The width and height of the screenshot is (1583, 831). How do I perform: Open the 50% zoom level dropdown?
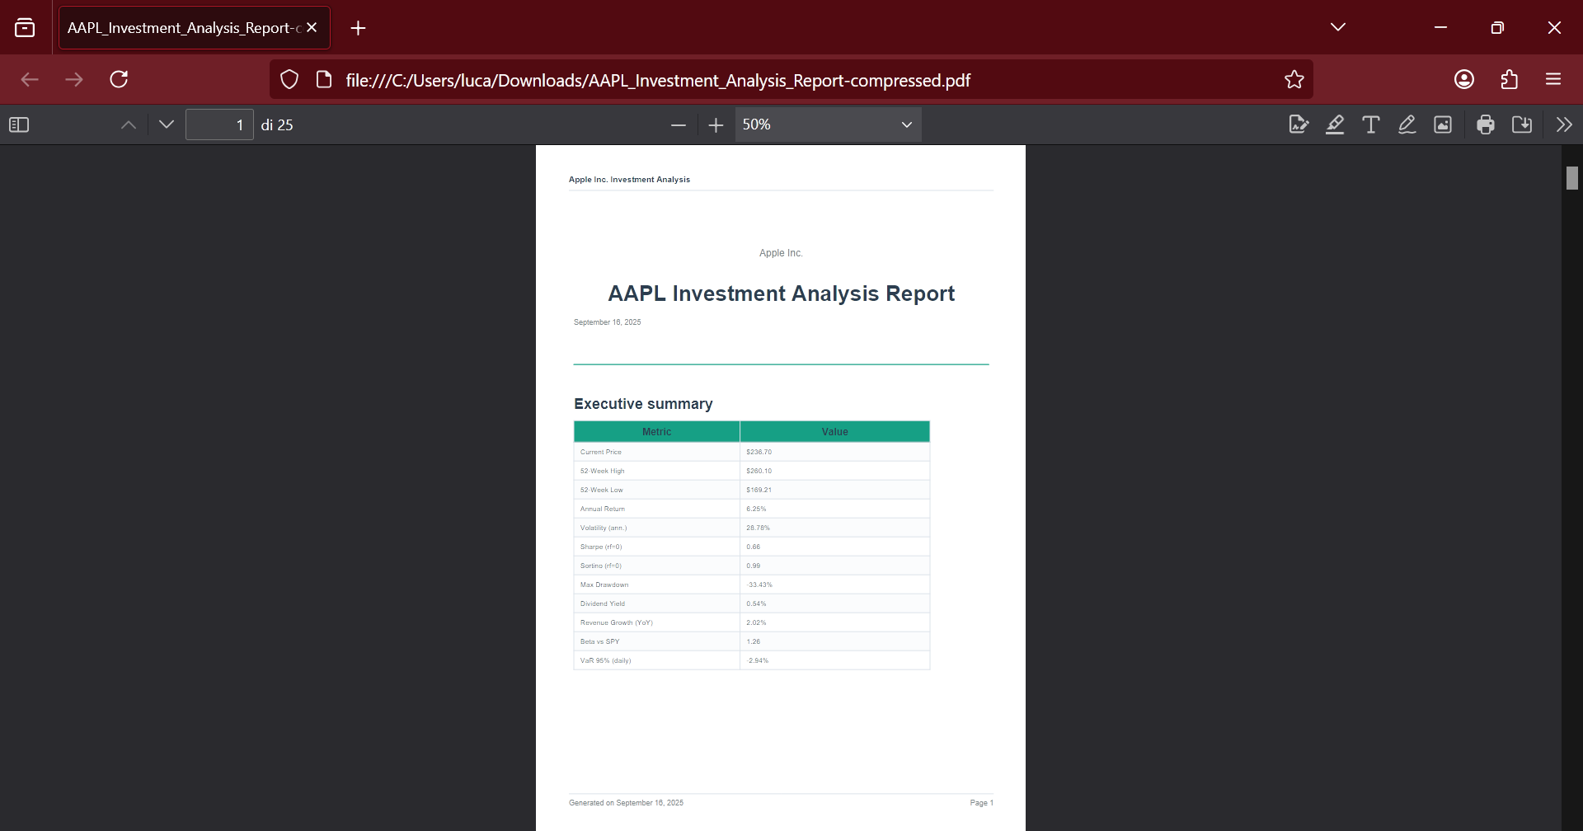point(828,124)
